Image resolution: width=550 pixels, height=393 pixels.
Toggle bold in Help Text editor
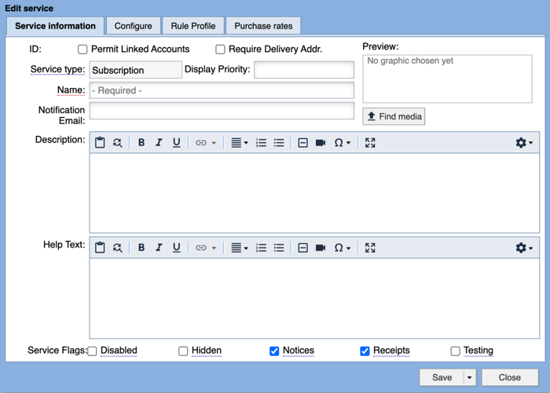click(141, 248)
